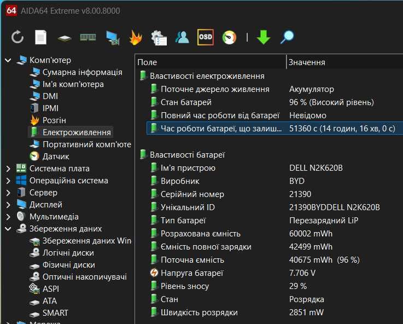
Task: Open the monitor diagnostics toolbar icon
Action: coord(112,38)
